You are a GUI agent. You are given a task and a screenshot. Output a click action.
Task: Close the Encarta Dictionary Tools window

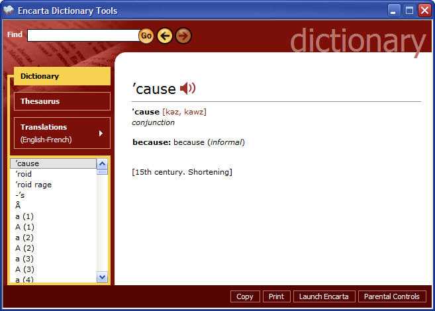click(424, 11)
